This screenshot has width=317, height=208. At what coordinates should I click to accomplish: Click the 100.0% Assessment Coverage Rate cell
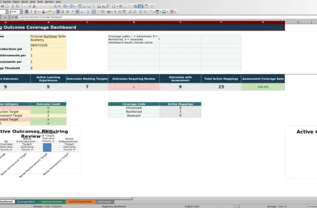coord(263,87)
